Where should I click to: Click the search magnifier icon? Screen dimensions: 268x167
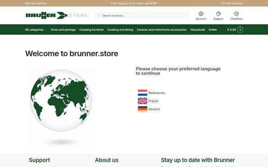point(99,16)
